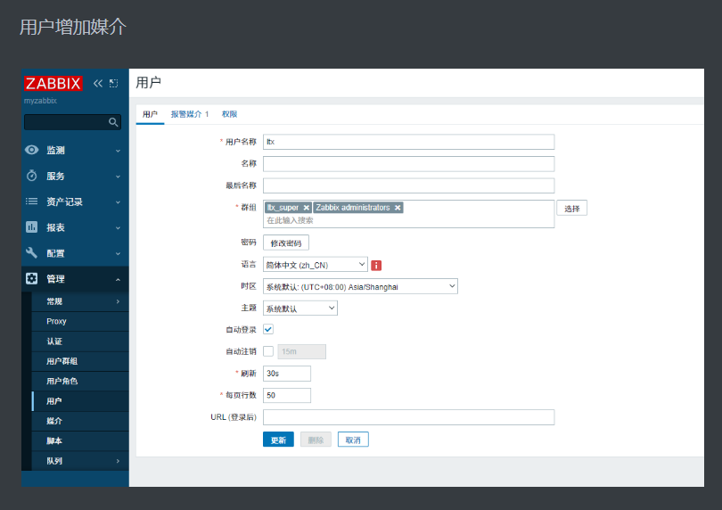Open the 语言 dropdown

(316, 265)
